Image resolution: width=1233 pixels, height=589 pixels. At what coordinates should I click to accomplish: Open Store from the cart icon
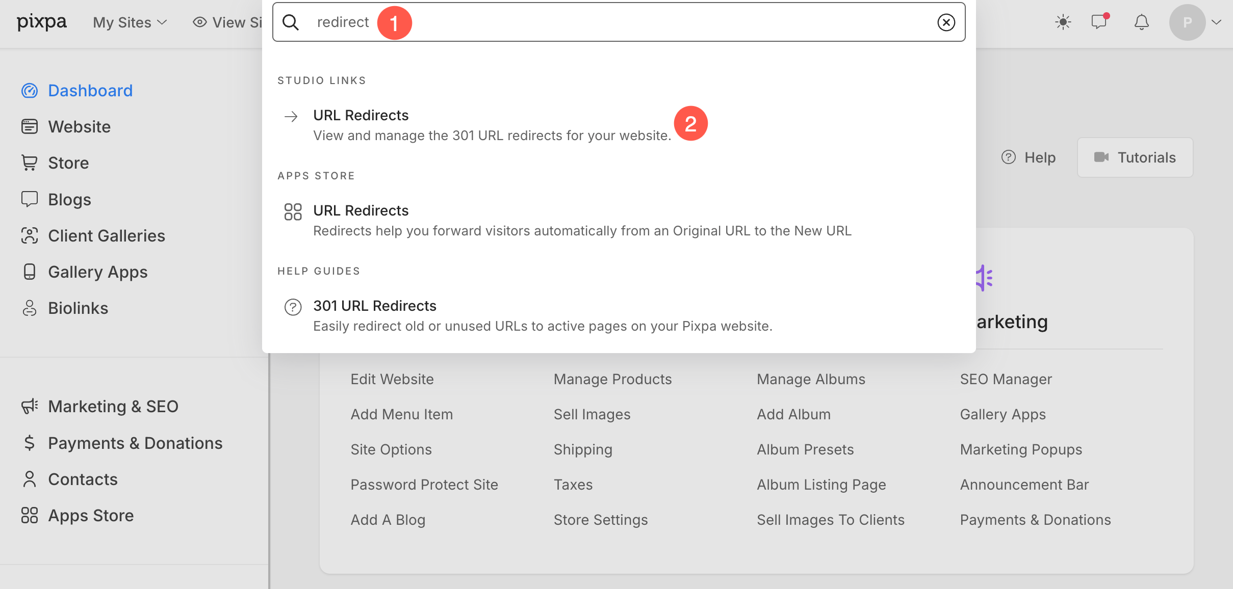(30, 163)
